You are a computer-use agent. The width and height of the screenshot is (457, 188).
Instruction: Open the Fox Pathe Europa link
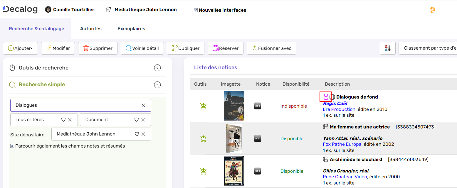pyautogui.click(x=342, y=144)
